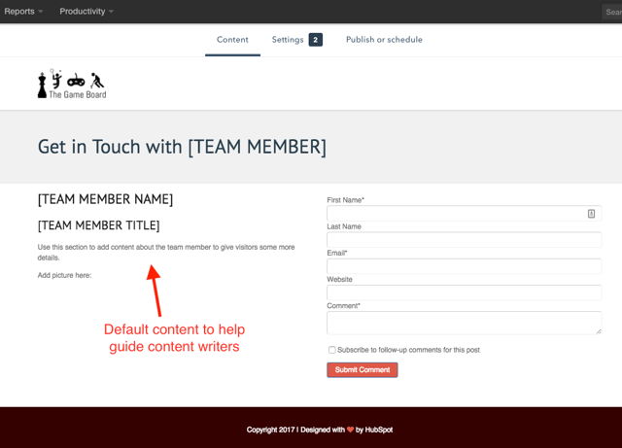Open the Productivity dropdown menu
Viewport: 622px width, 448px height.
coord(86,12)
